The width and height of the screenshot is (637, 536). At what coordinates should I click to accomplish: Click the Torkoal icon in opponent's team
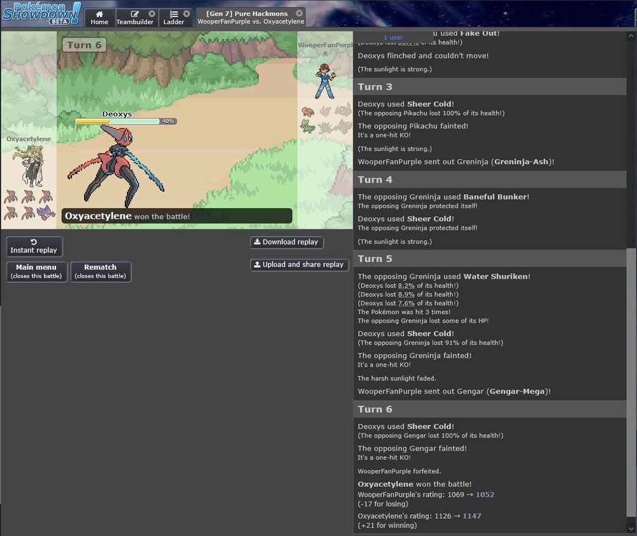point(308,111)
